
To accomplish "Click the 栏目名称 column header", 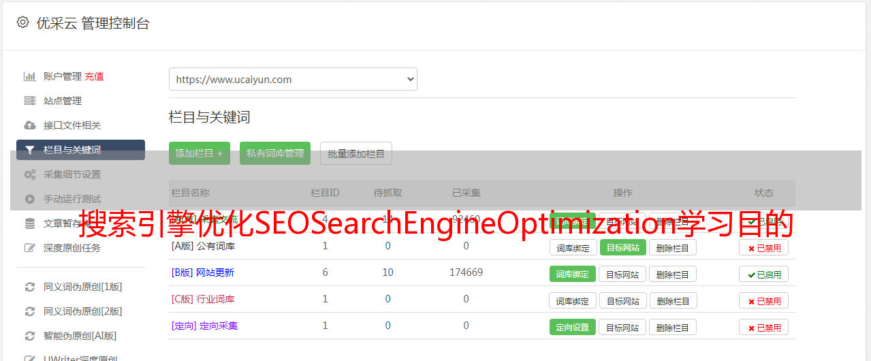I will point(191,193).
